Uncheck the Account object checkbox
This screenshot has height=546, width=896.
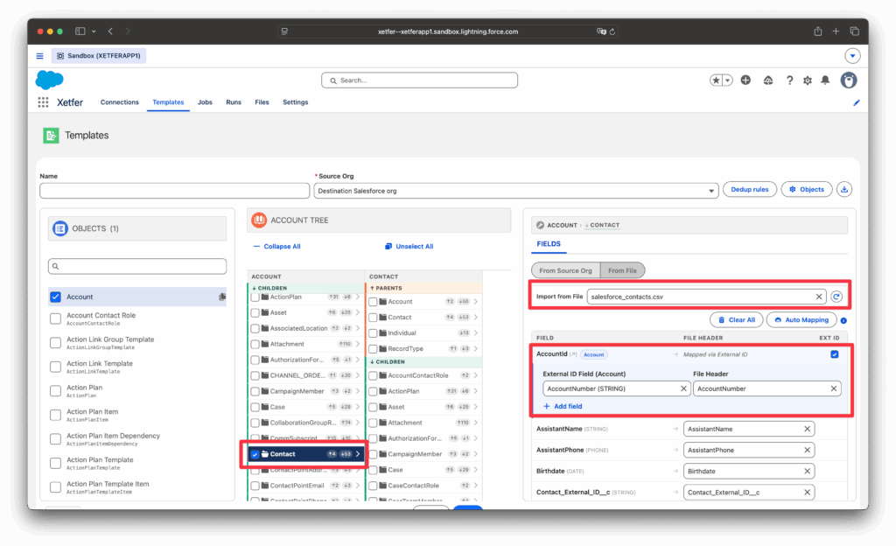pyautogui.click(x=55, y=297)
